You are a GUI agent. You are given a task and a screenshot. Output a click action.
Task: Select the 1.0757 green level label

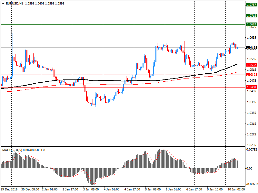[x=252, y=5]
